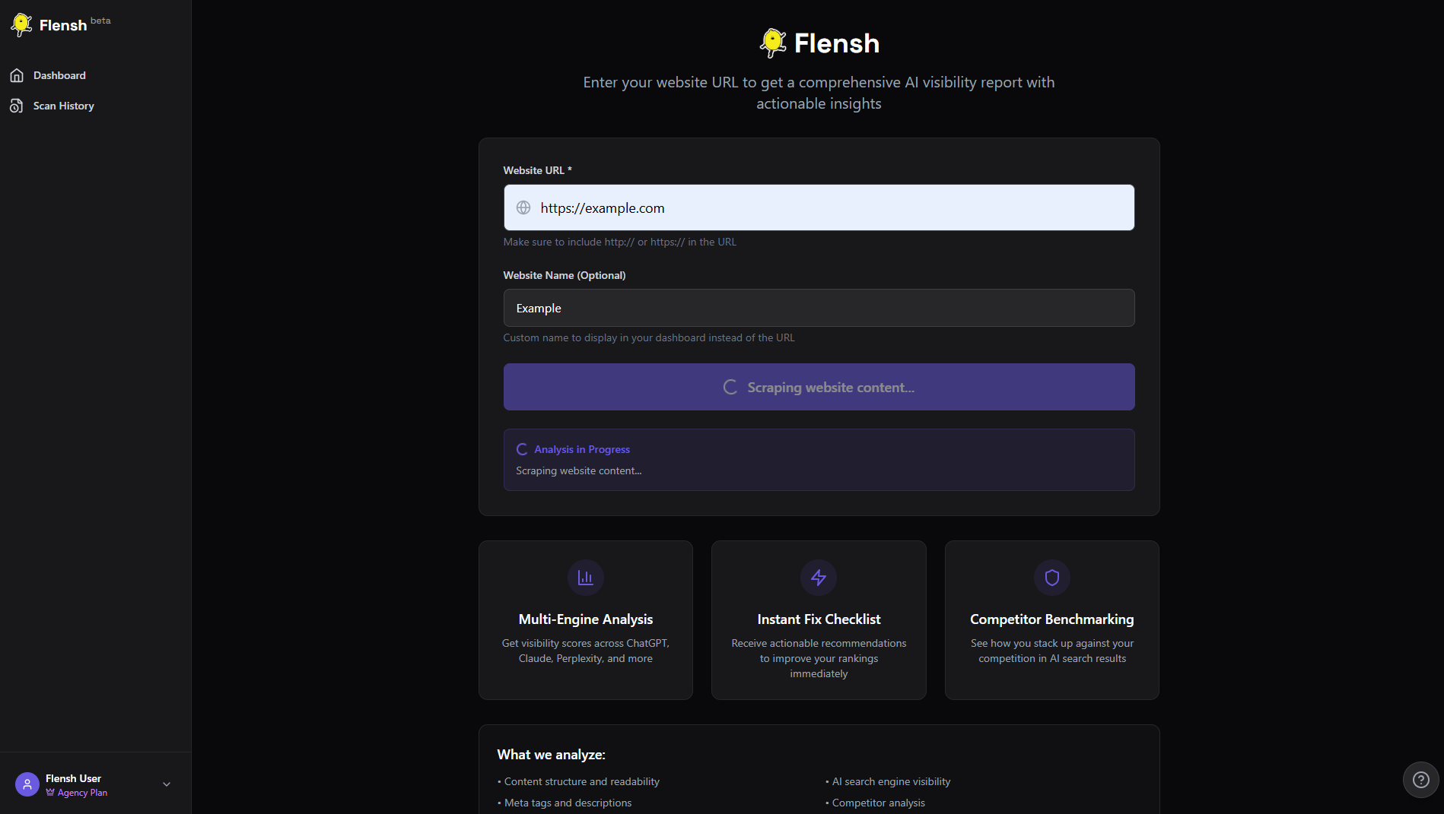The image size is (1444, 814).
Task: Open the Dashboard home icon
Action: (x=17, y=75)
